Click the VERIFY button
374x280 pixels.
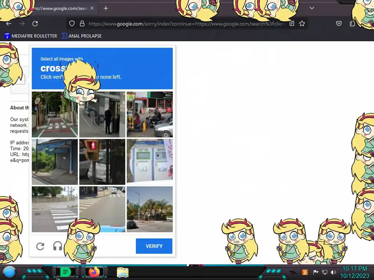coord(154,246)
